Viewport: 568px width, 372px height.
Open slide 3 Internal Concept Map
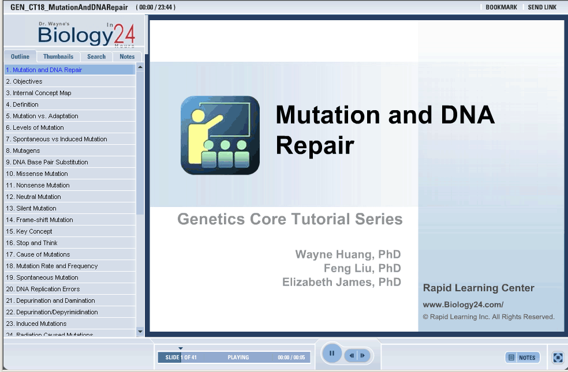39,93
